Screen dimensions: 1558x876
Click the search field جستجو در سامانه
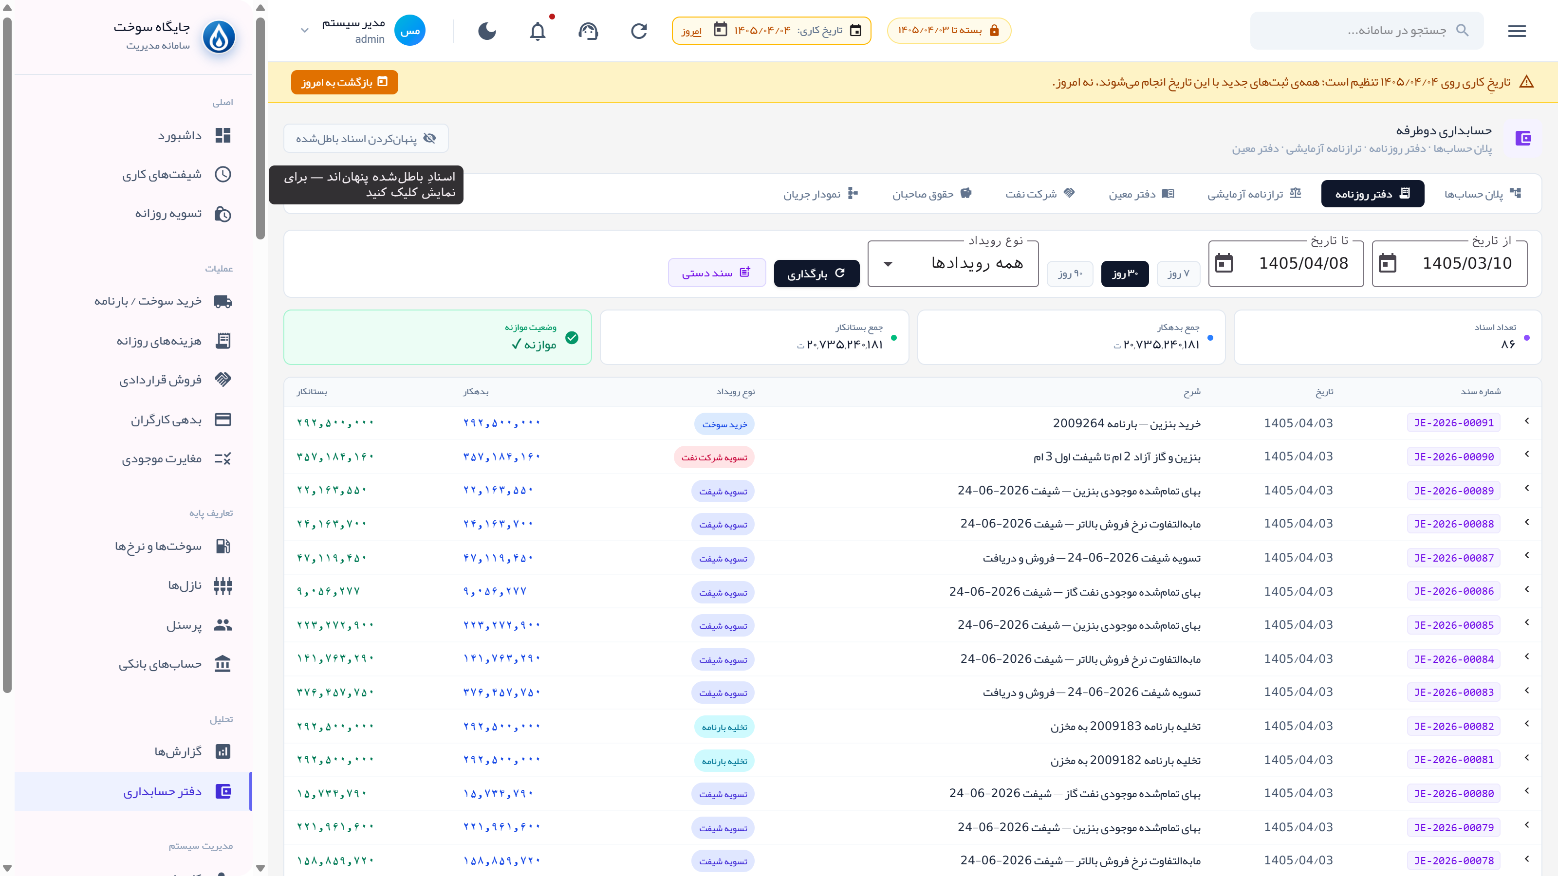coord(1367,30)
